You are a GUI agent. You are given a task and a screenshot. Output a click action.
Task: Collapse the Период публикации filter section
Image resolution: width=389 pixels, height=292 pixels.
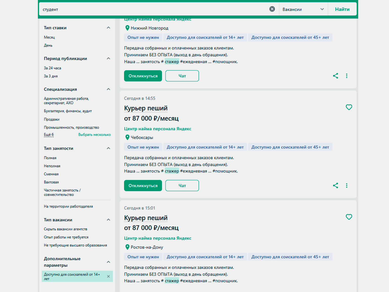108,58
